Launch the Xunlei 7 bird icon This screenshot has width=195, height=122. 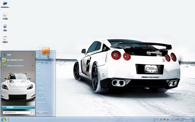click(x=4, y=55)
